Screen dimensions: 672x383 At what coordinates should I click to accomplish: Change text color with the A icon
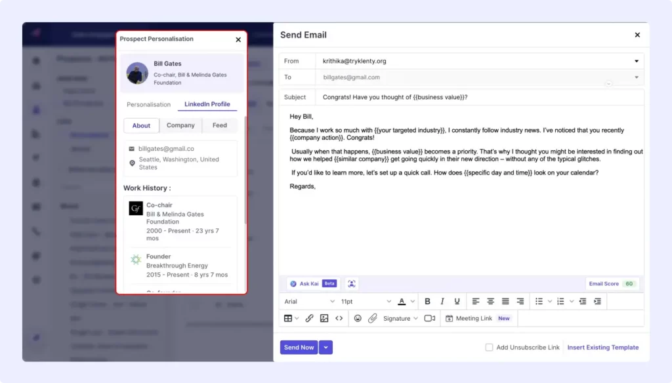(x=402, y=301)
